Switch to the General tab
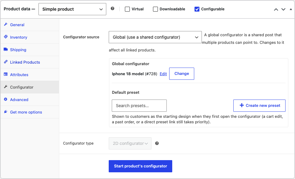 tap(30, 25)
